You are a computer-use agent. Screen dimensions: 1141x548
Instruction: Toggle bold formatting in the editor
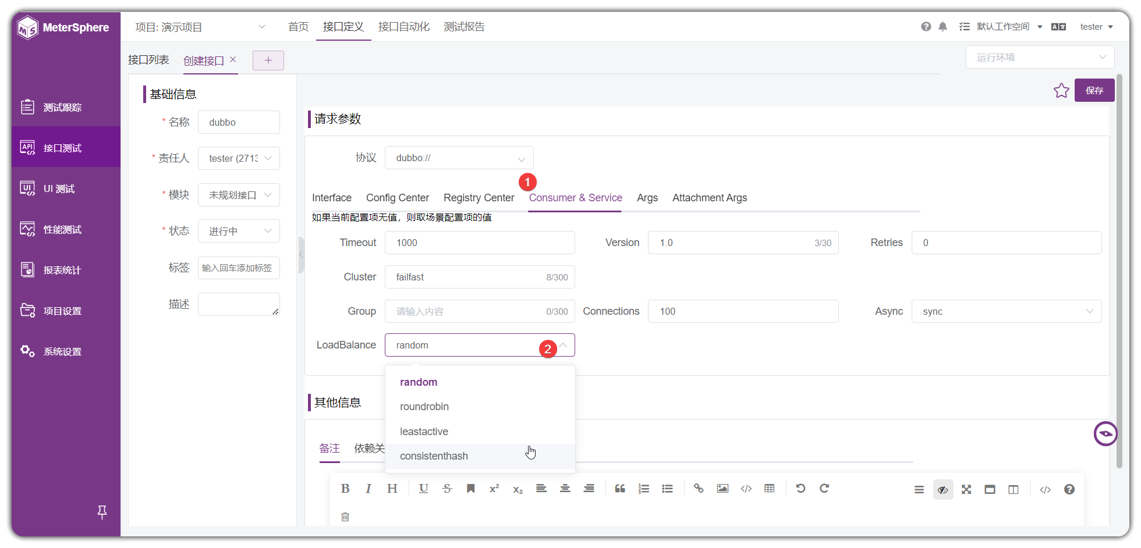pos(345,489)
